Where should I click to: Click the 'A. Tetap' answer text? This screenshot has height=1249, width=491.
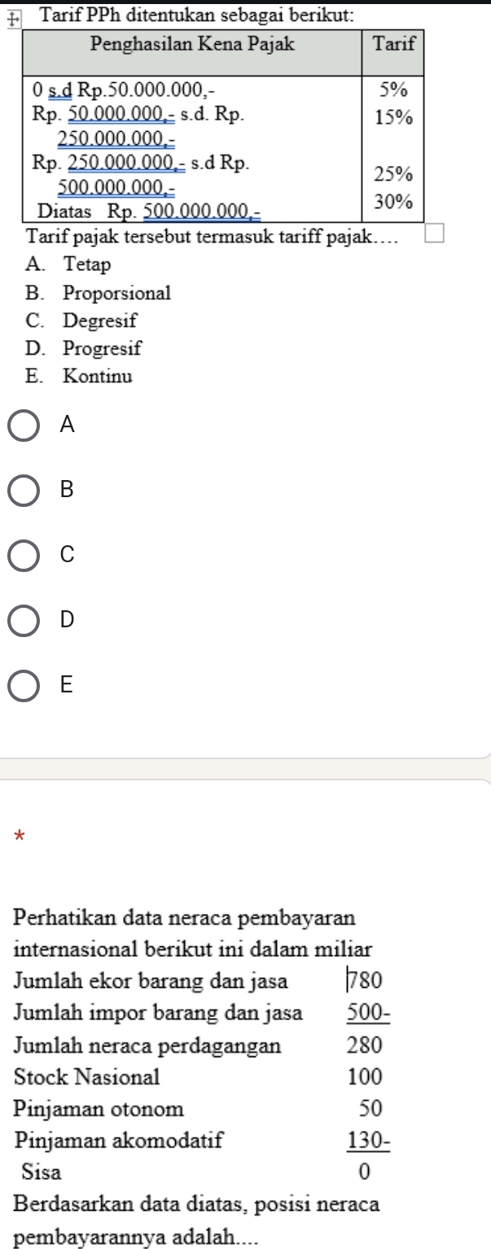click(68, 264)
